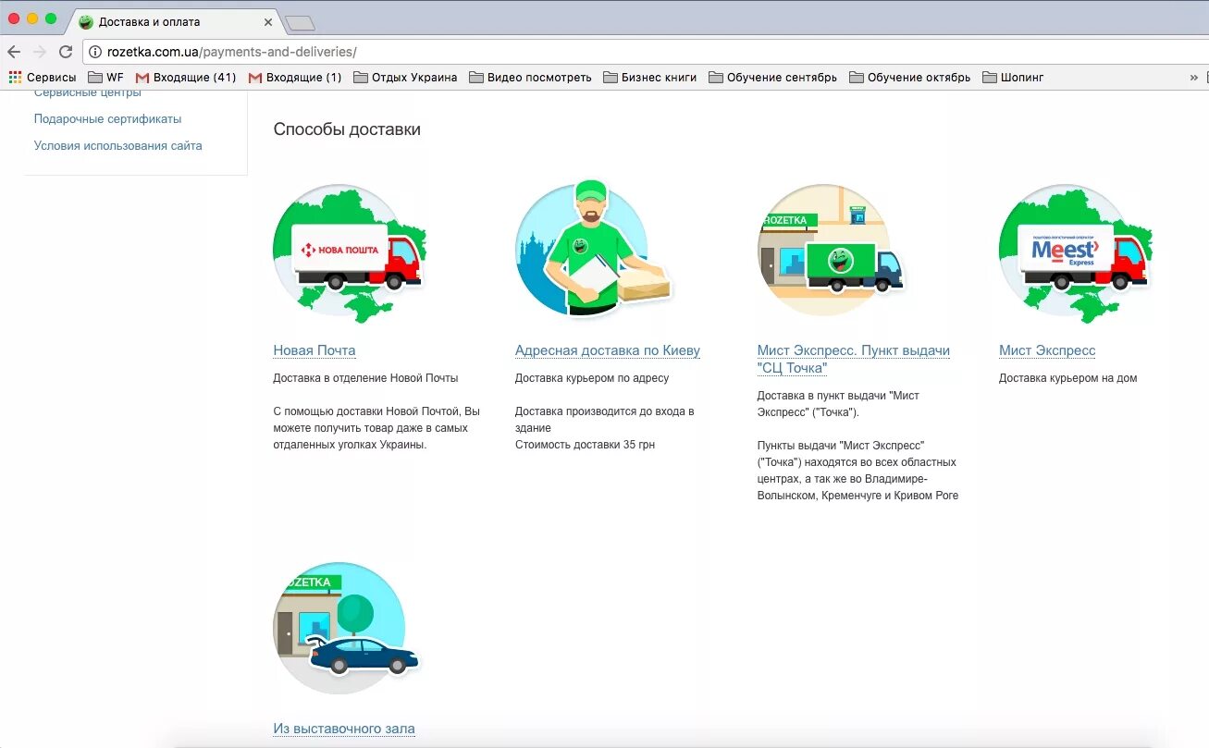Click the blue car showroom illustration
Viewport: 1209px width, 748px height.
pos(346,629)
